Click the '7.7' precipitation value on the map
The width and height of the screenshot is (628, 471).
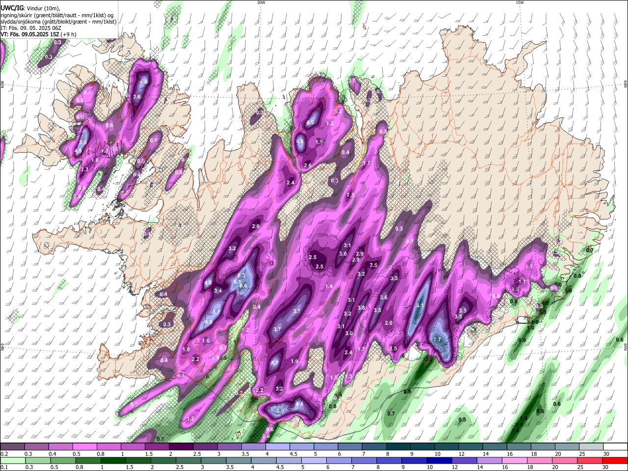click(x=438, y=340)
